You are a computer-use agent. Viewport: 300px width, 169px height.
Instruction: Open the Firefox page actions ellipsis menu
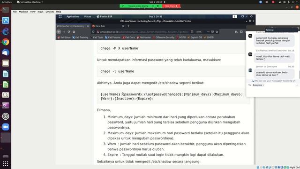click(208, 32)
